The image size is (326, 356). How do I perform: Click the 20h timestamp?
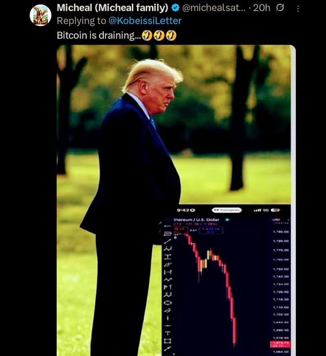[x=262, y=8]
